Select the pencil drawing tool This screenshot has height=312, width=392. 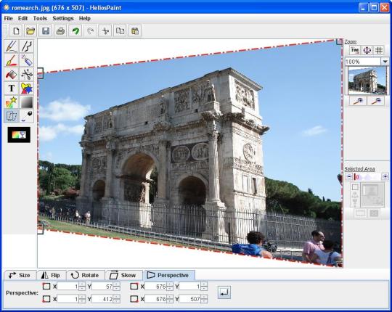(x=12, y=46)
